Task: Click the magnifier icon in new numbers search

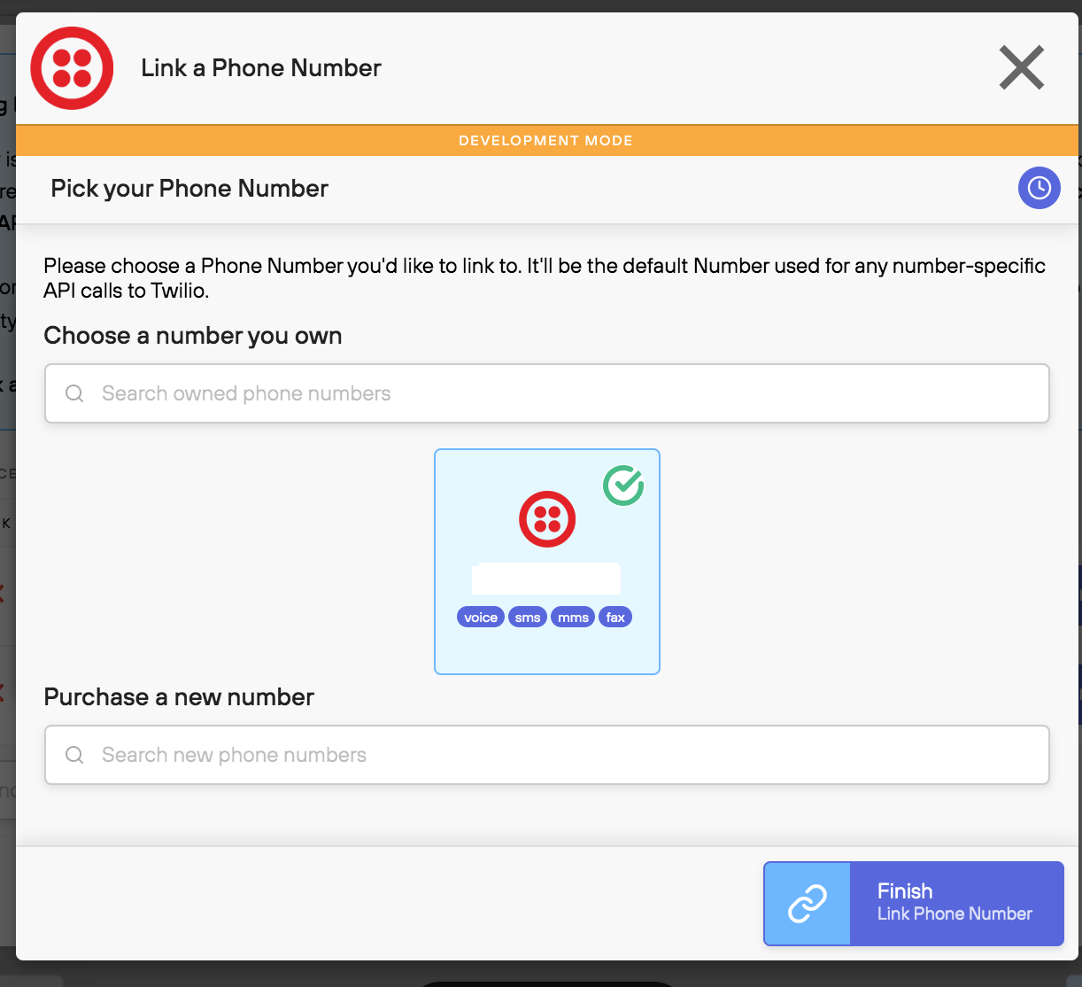Action: [74, 755]
